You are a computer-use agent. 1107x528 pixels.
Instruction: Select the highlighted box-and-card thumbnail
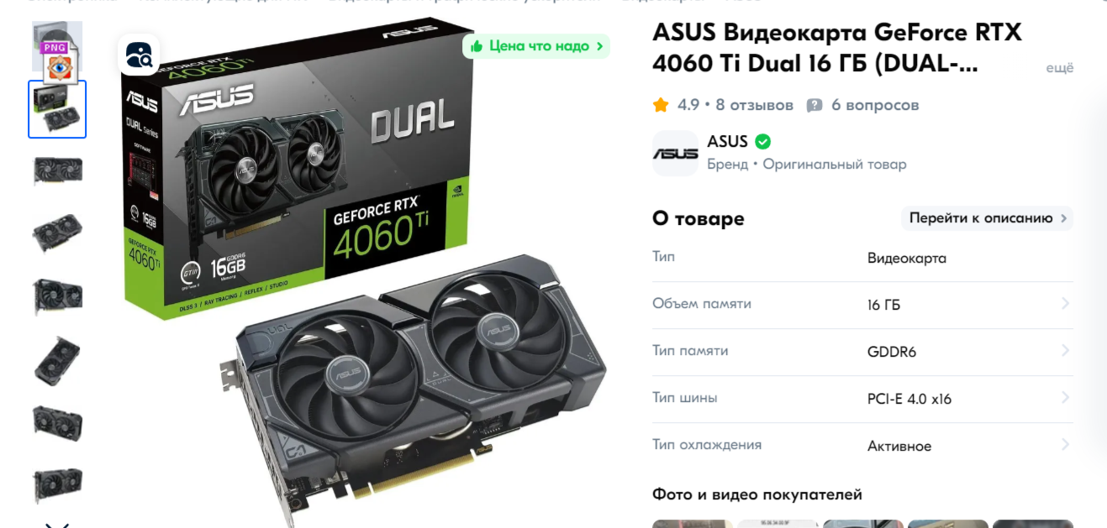[57, 109]
